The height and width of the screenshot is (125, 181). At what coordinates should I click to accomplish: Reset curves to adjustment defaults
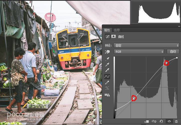click(x=161, y=121)
